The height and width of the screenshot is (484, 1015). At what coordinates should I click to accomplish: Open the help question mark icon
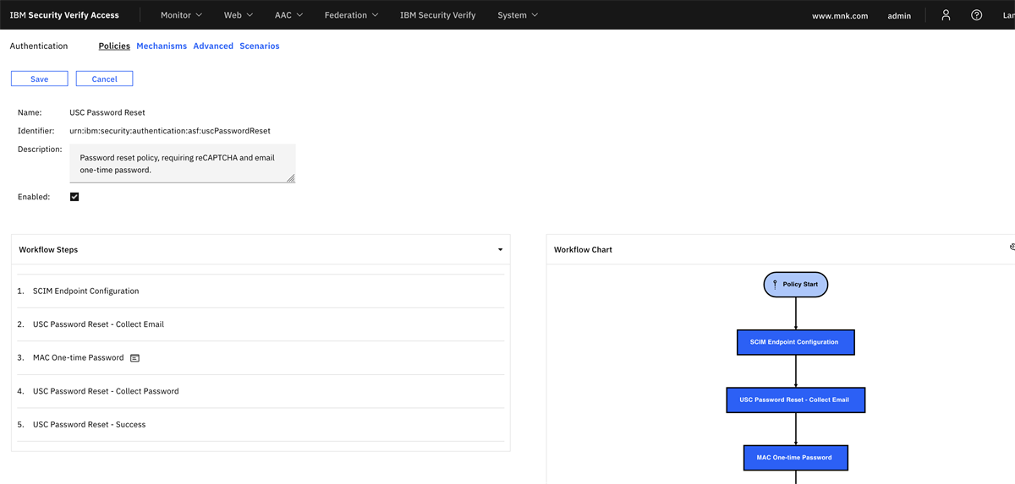click(976, 15)
